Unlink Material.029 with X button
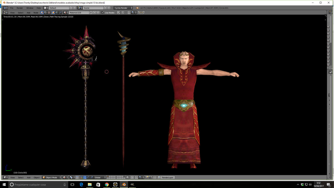The width and height of the screenshot is (334, 188). click(x=98, y=13)
